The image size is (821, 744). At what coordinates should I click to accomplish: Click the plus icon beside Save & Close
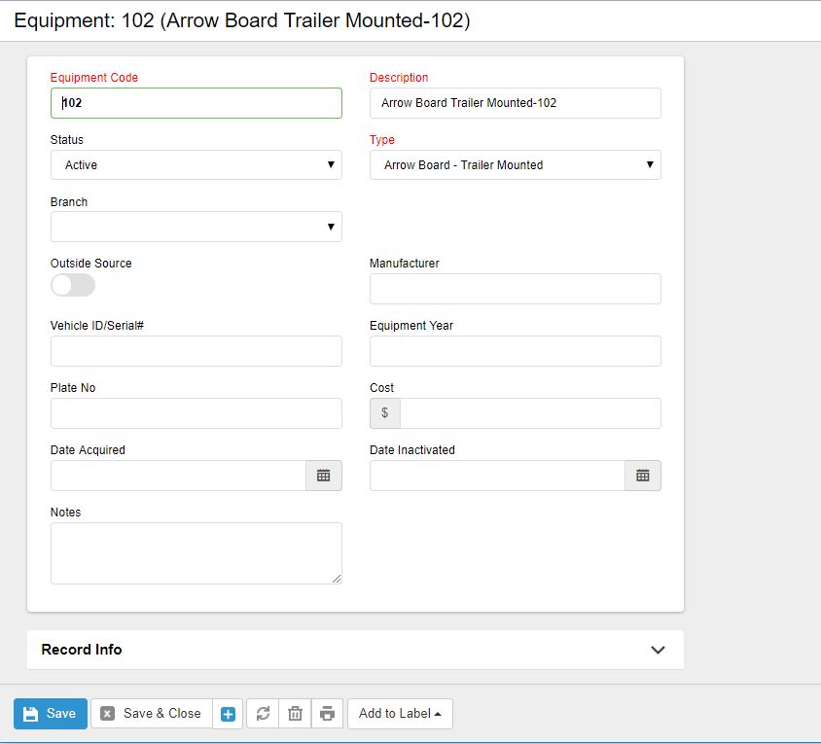(x=228, y=714)
